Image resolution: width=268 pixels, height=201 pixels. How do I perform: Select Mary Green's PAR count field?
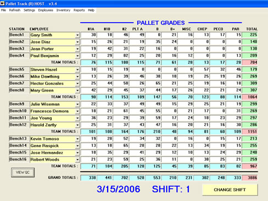tap(234, 90)
